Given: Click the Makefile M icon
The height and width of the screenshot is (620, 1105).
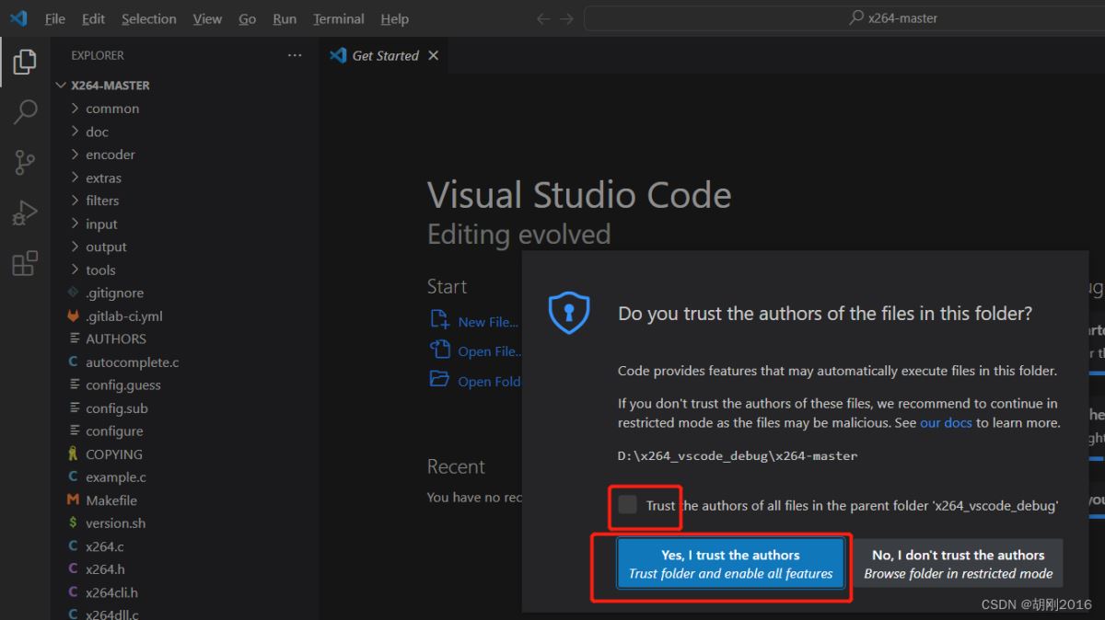Looking at the screenshot, I should pos(74,500).
